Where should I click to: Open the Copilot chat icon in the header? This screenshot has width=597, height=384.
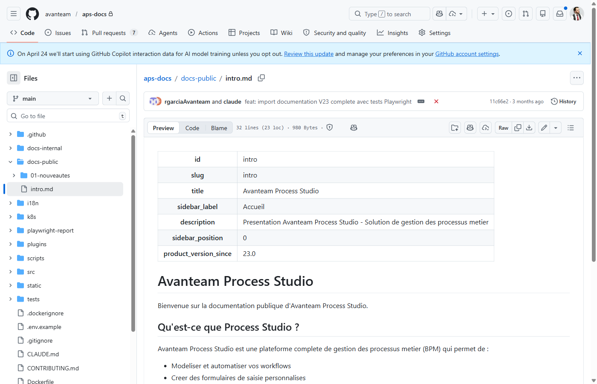439,14
